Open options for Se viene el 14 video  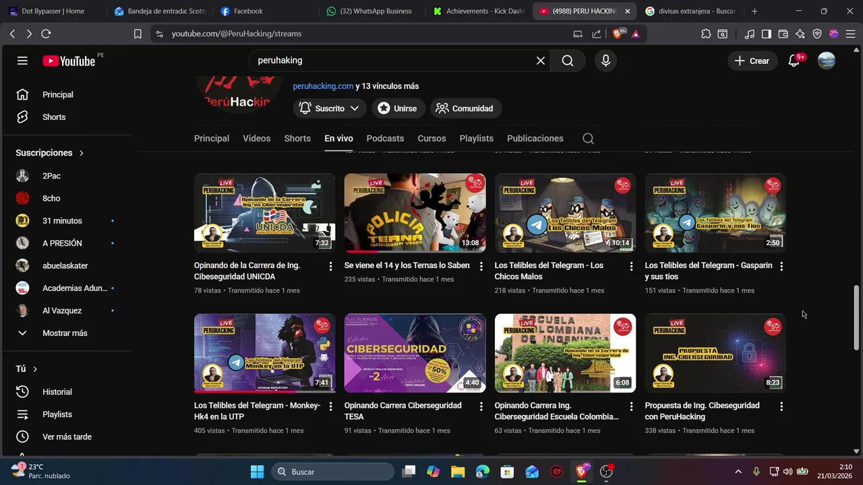pyautogui.click(x=481, y=266)
